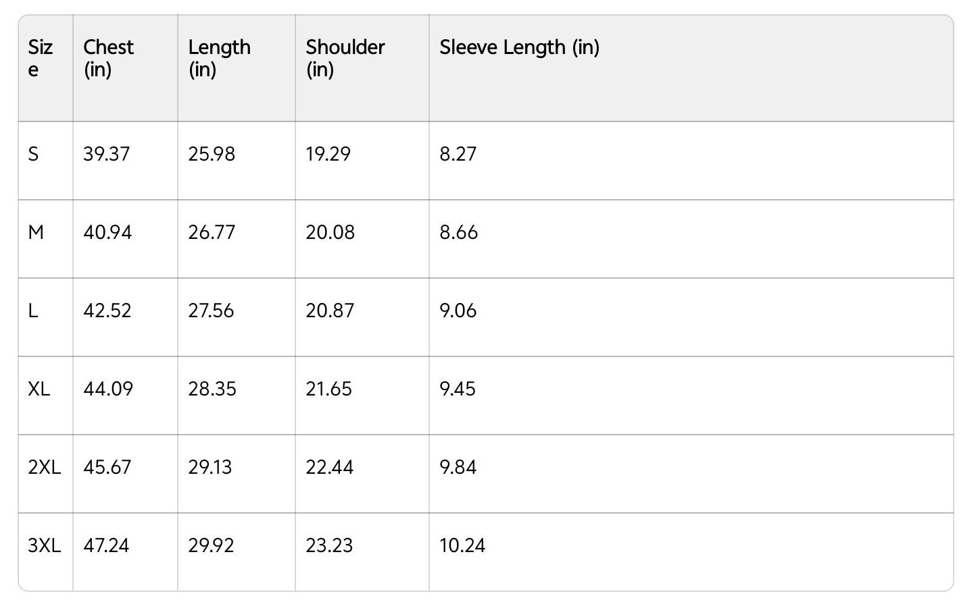Click the Shoulder (in) column header

click(x=345, y=58)
